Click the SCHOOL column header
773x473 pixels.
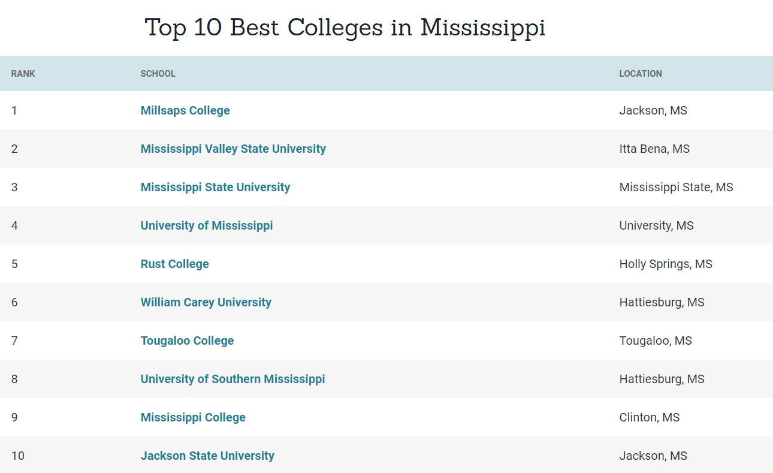158,74
